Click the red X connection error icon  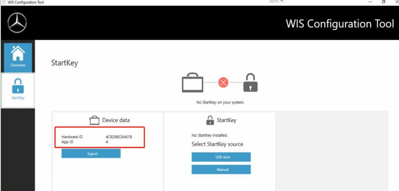(223, 82)
